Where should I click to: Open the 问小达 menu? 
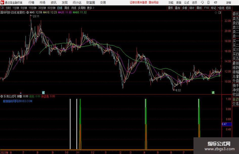pyautogui.click(x=77, y=3)
